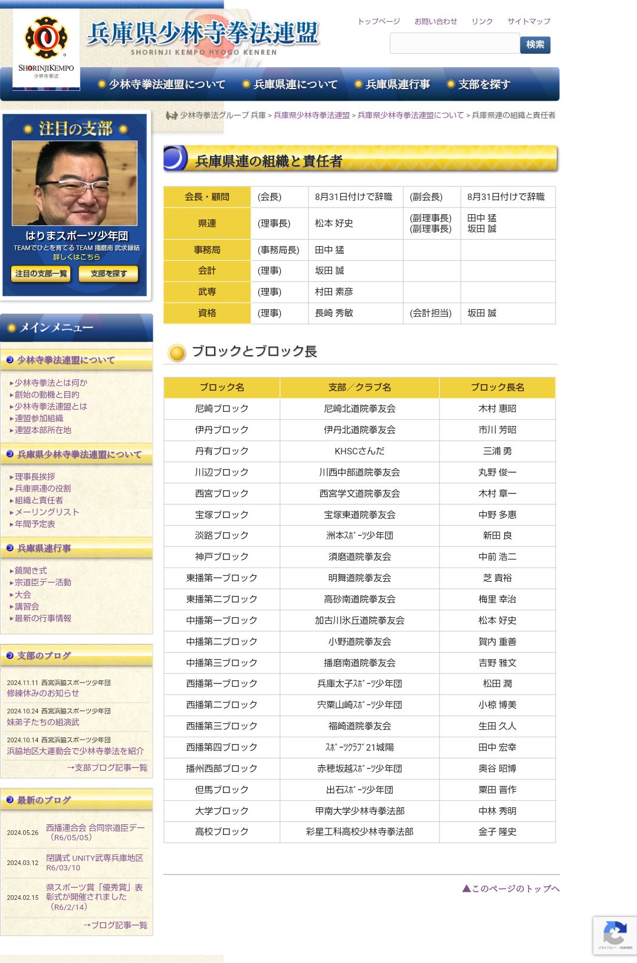Click the 尼崎ブロック table cell
This screenshot has width=637, height=963.
(222, 408)
